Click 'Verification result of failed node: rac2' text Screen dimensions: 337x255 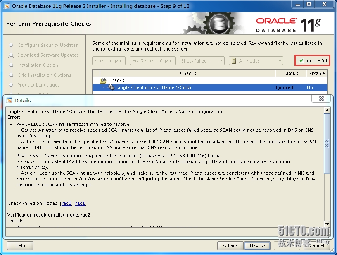click(x=49, y=215)
